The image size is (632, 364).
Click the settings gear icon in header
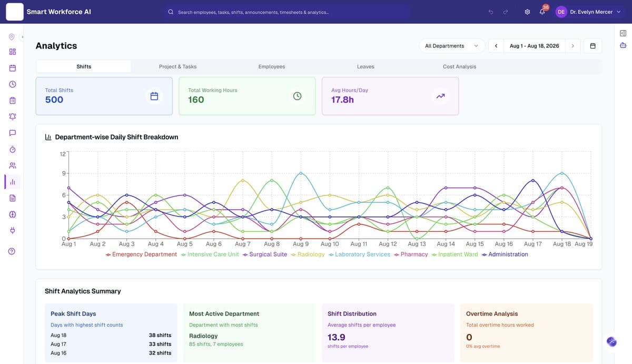(x=527, y=12)
